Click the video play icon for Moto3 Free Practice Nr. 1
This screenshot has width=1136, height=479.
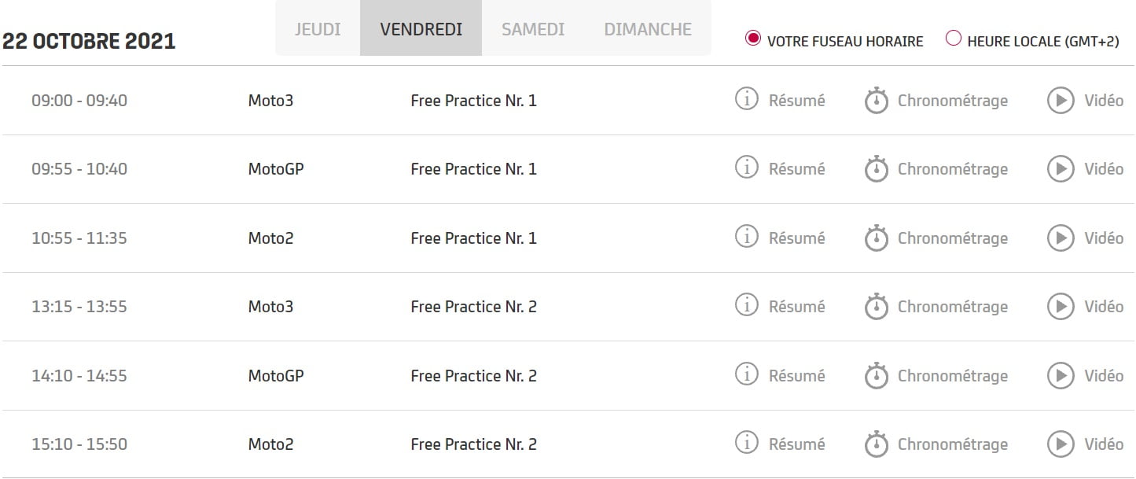(x=1061, y=101)
